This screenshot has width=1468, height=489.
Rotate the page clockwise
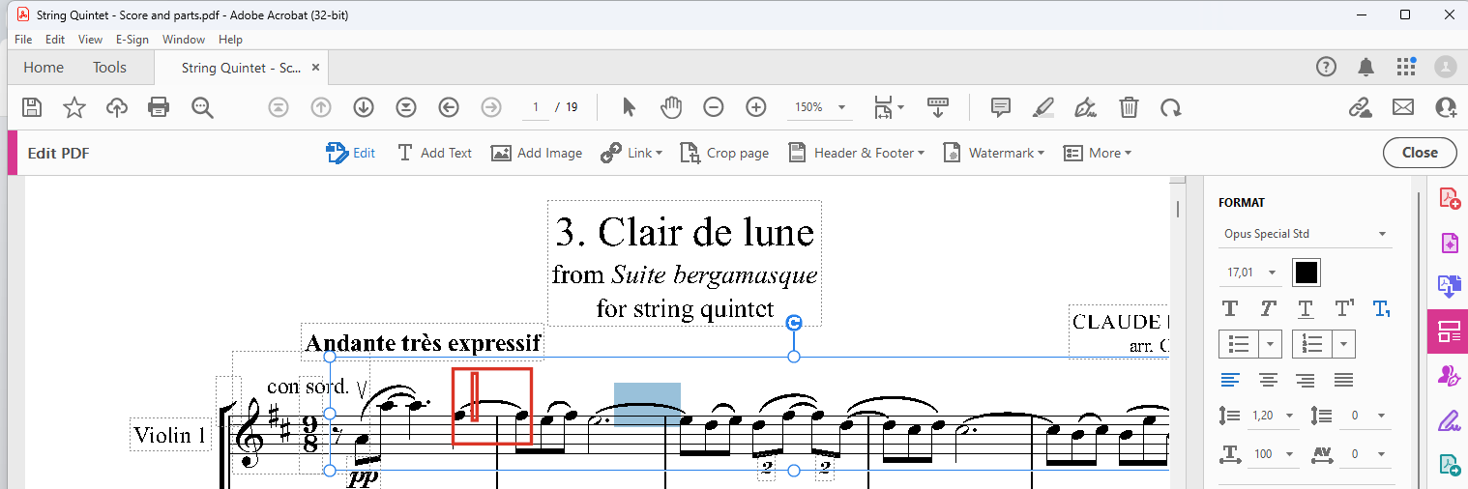1171,107
